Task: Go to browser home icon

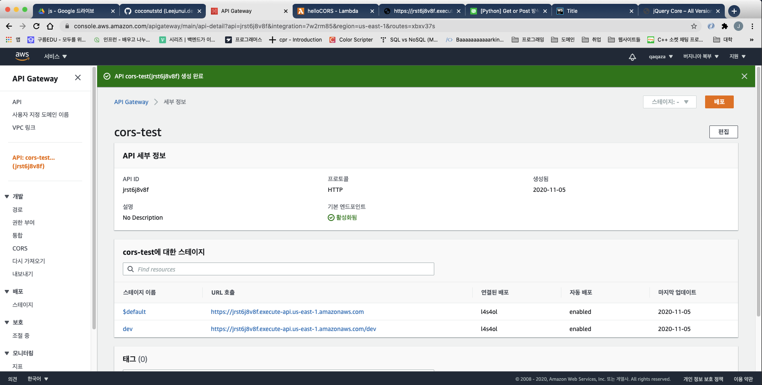Action: tap(50, 26)
